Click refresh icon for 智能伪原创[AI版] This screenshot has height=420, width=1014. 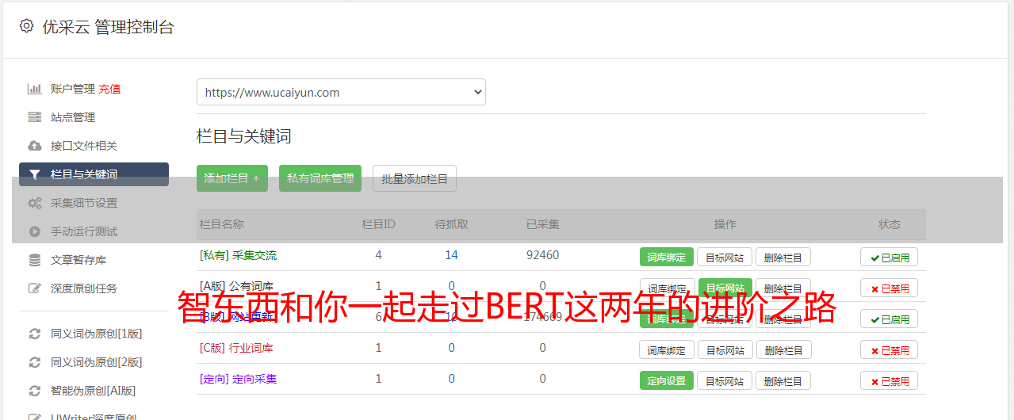tap(34, 391)
